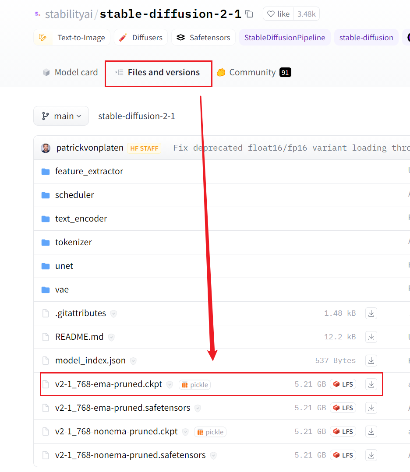Click the security shield icon beside .gitattributes
The image size is (410, 472).
tap(113, 313)
